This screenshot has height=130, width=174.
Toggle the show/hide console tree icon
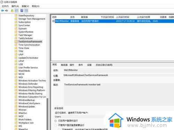[17, 11]
